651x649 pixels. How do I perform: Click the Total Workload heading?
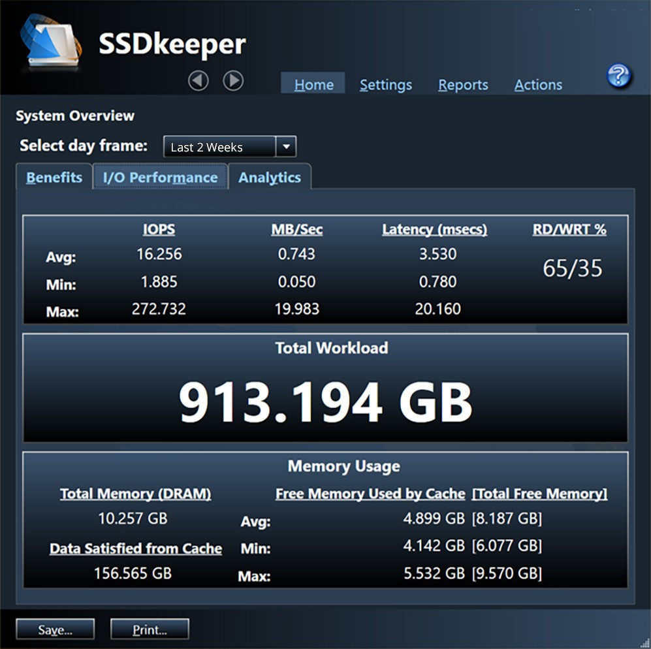pyautogui.click(x=331, y=347)
